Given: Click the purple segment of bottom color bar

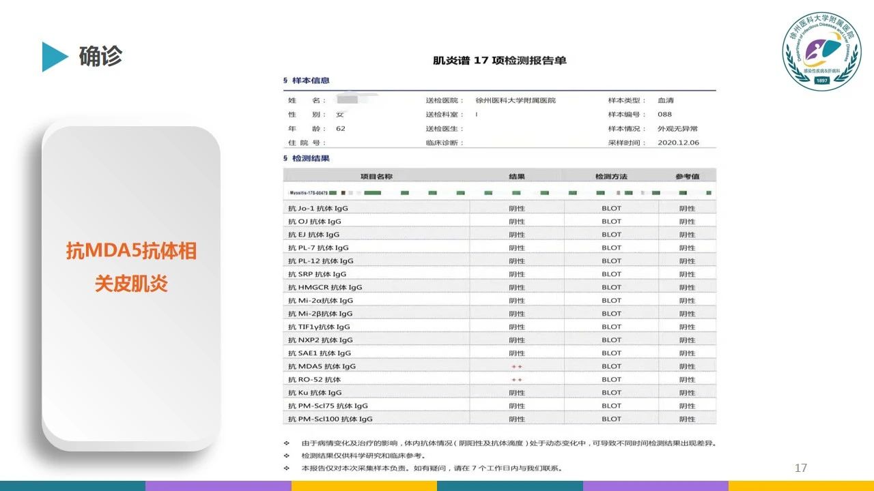Looking at the screenshot, I should (218, 486).
